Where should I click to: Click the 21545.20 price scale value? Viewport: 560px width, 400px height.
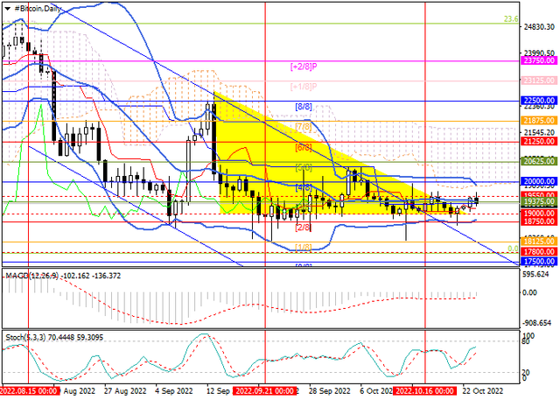tap(540, 132)
